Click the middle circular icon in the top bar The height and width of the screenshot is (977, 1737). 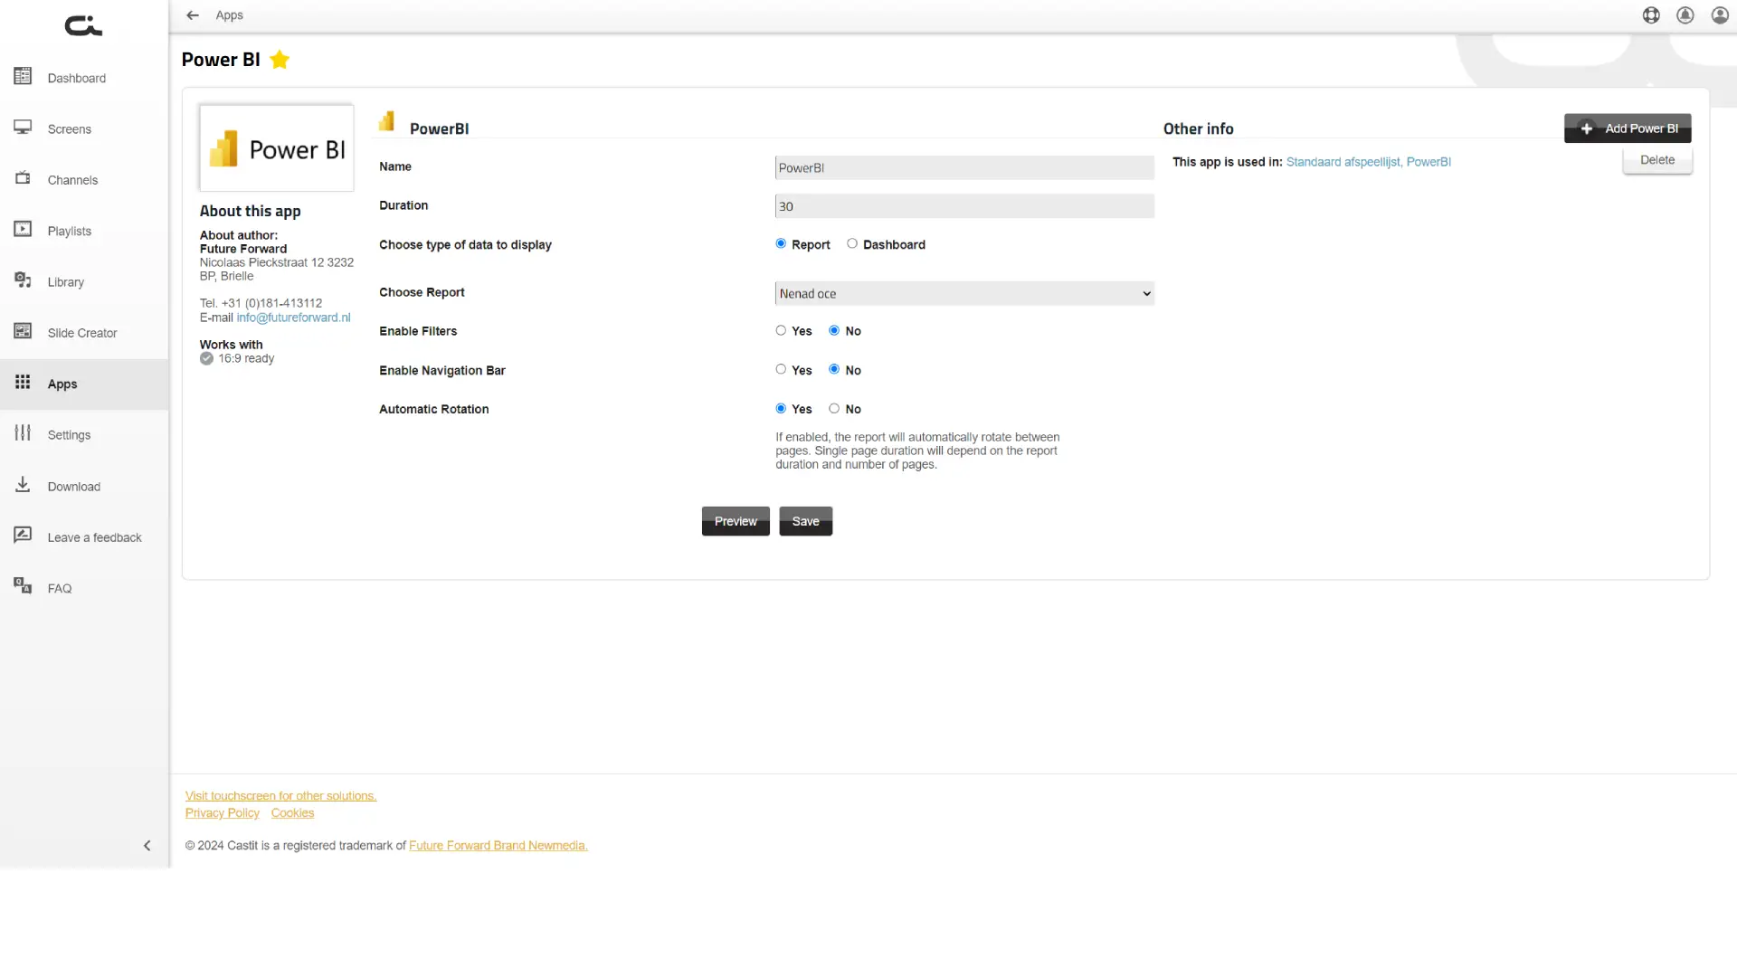click(1685, 15)
